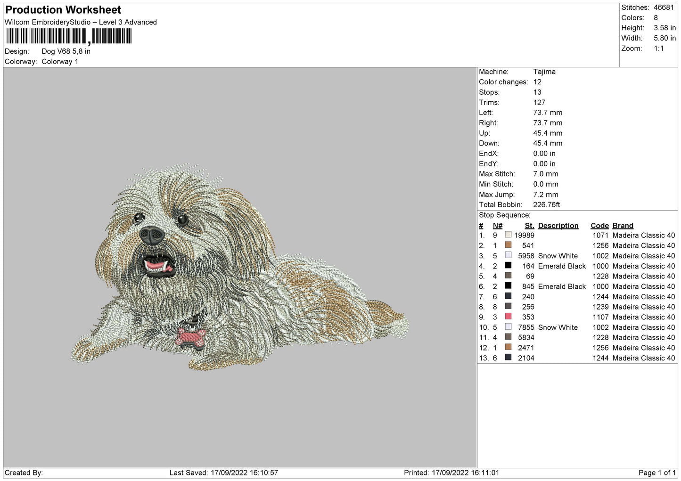This screenshot has width=681, height=481.
Task: Click the Machine value Tajima
Action: click(x=544, y=72)
